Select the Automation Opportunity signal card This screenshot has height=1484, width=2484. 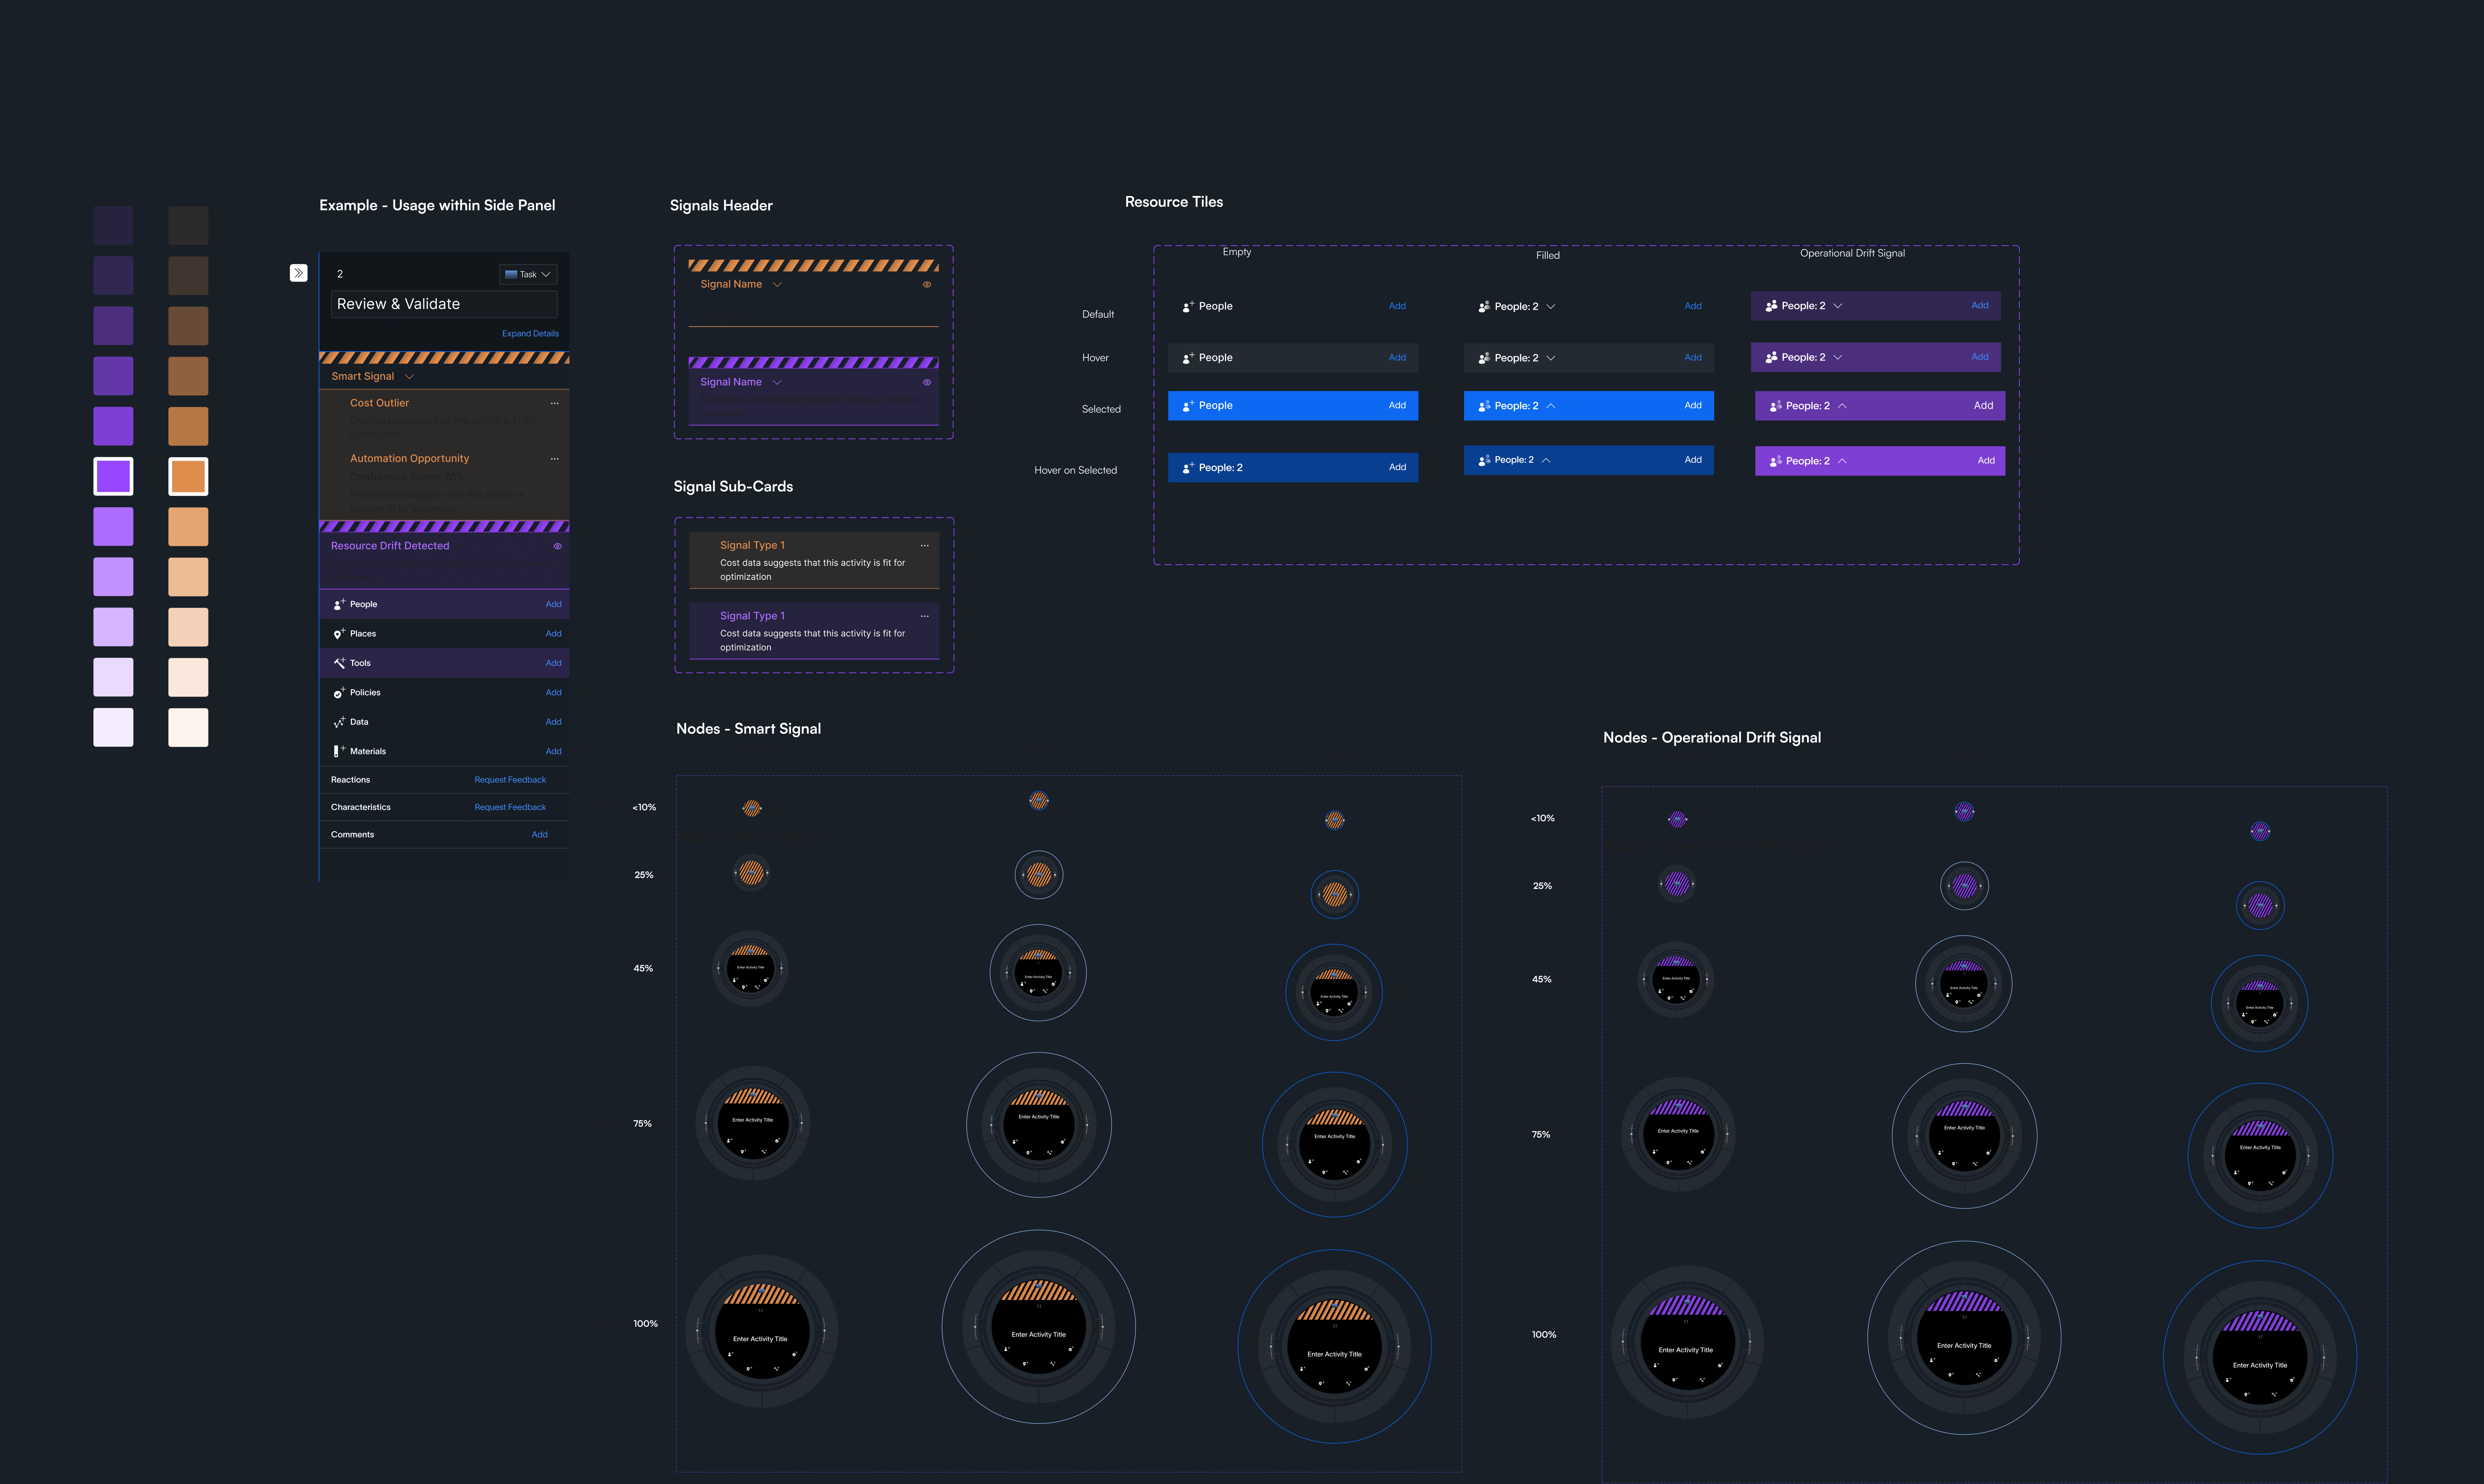pyautogui.click(x=444, y=483)
